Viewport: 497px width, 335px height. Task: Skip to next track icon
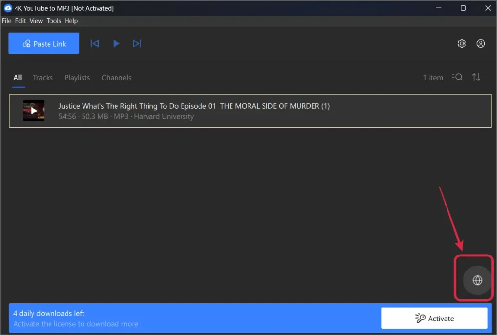pos(137,43)
